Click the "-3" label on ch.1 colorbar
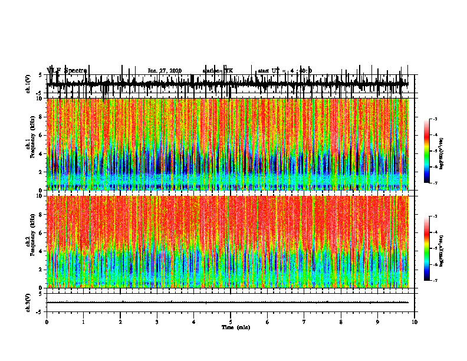The height and width of the screenshot is (361, 467). pos(435,119)
